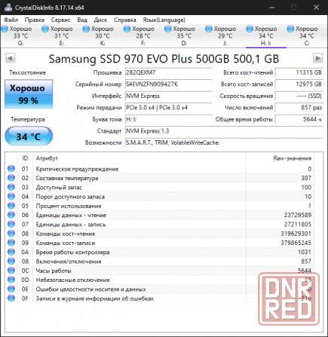
Task: Click the Буква тома field H: I:
Action: pos(169,119)
